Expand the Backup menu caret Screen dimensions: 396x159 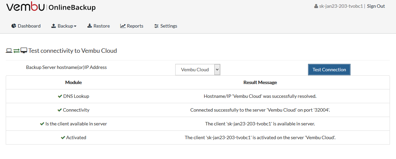(75, 26)
